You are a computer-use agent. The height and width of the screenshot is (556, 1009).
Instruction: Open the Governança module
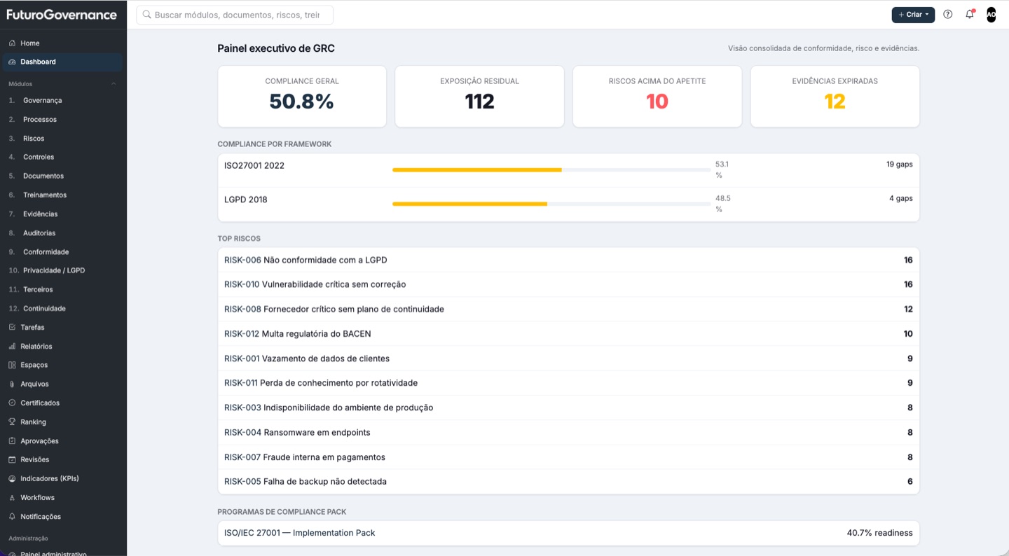(62, 101)
